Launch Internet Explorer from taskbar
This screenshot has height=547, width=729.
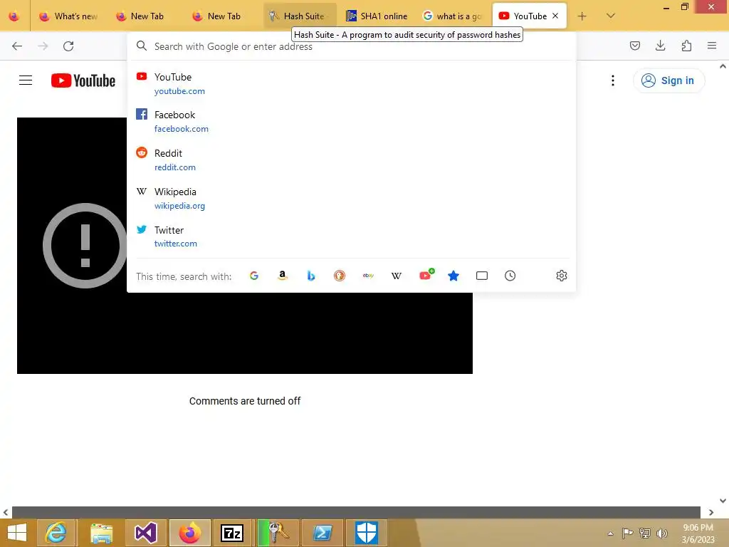(56, 533)
